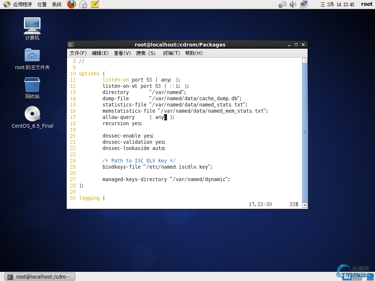Image resolution: width=375 pixels, height=281 pixels.
Task: Close the terminal window
Action: (303, 45)
